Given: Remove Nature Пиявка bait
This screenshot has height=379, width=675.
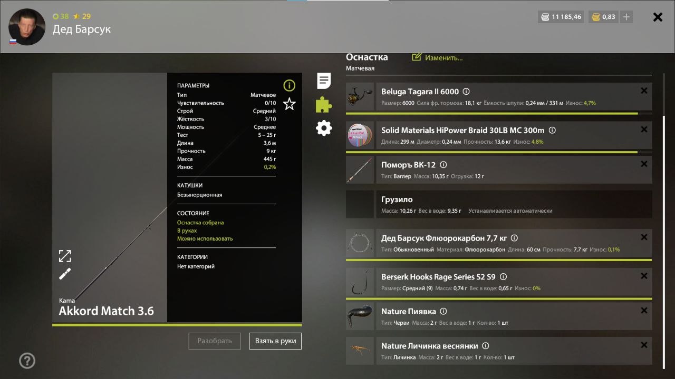Looking at the screenshot, I should coord(644,311).
